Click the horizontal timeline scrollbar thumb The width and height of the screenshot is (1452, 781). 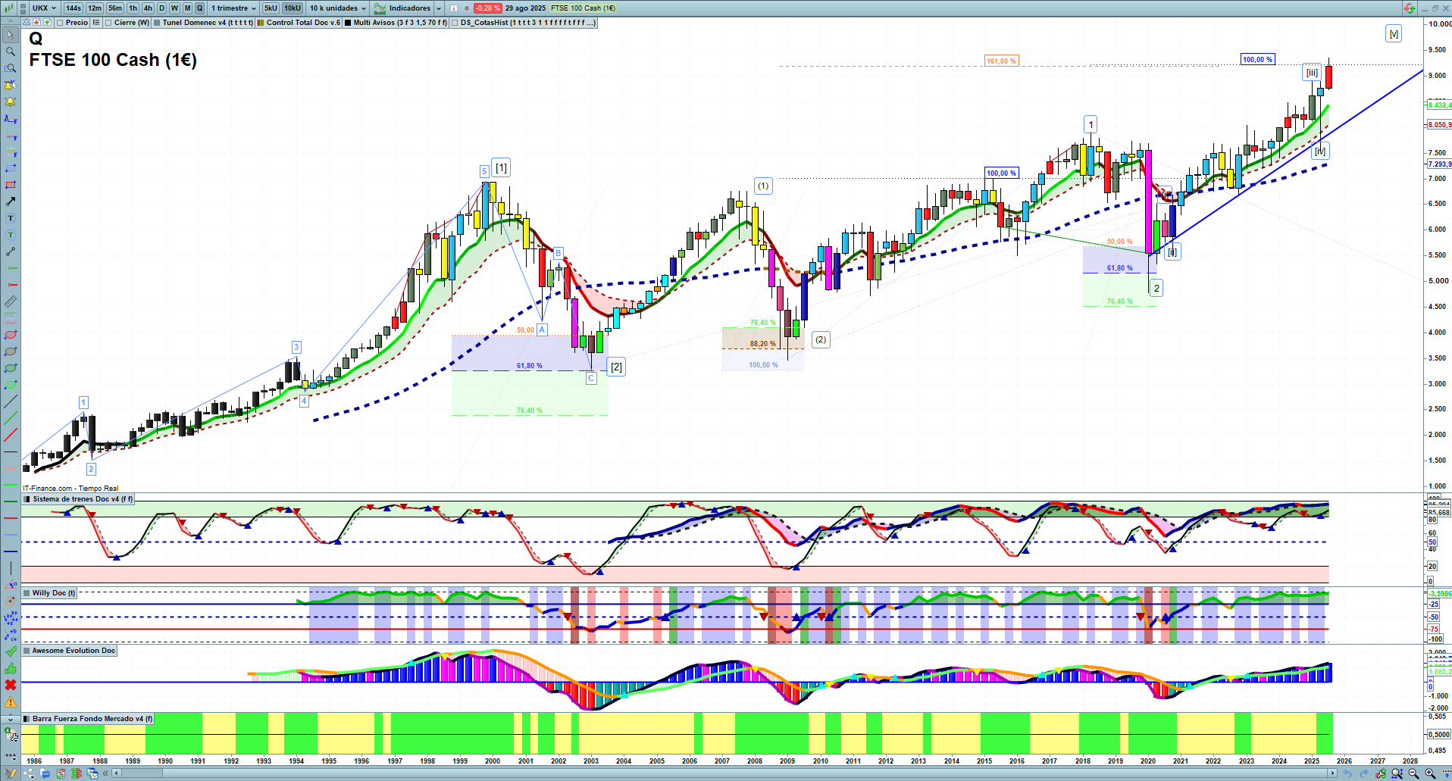click(142, 773)
